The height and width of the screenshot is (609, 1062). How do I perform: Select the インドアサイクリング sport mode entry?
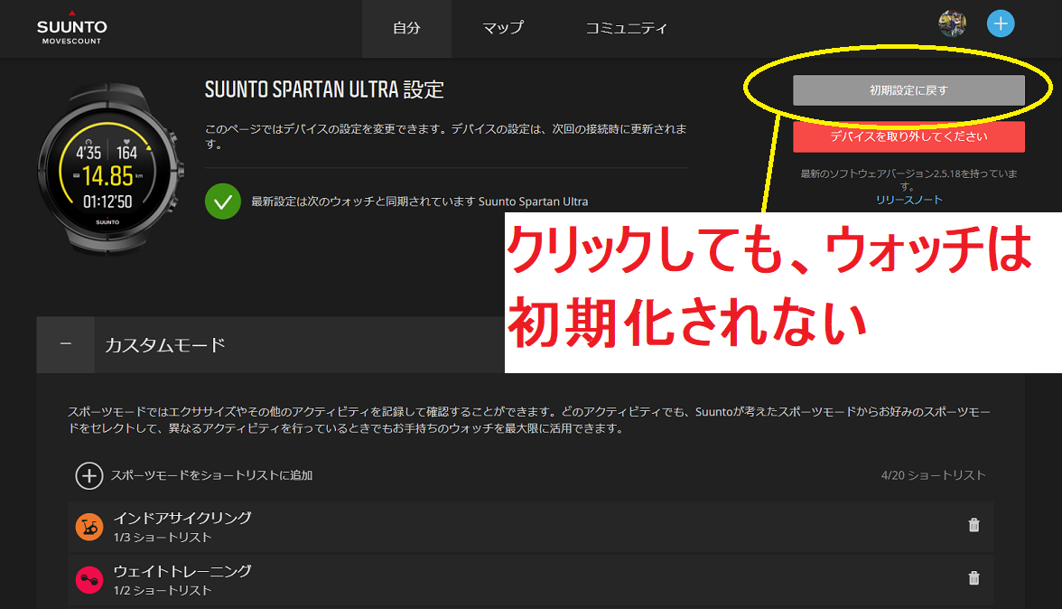182,519
